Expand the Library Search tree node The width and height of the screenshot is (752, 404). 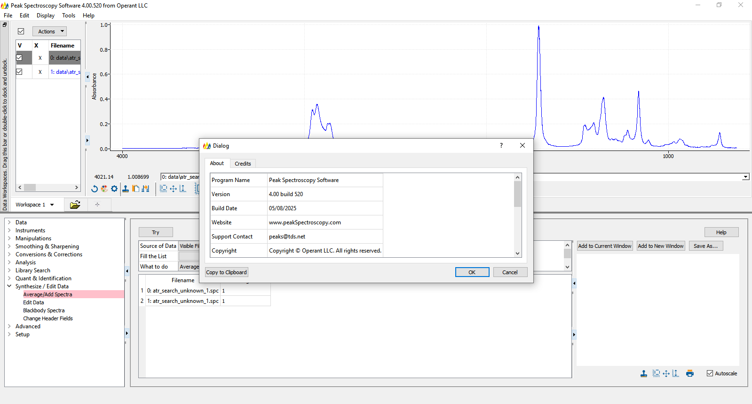(x=9, y=270)
